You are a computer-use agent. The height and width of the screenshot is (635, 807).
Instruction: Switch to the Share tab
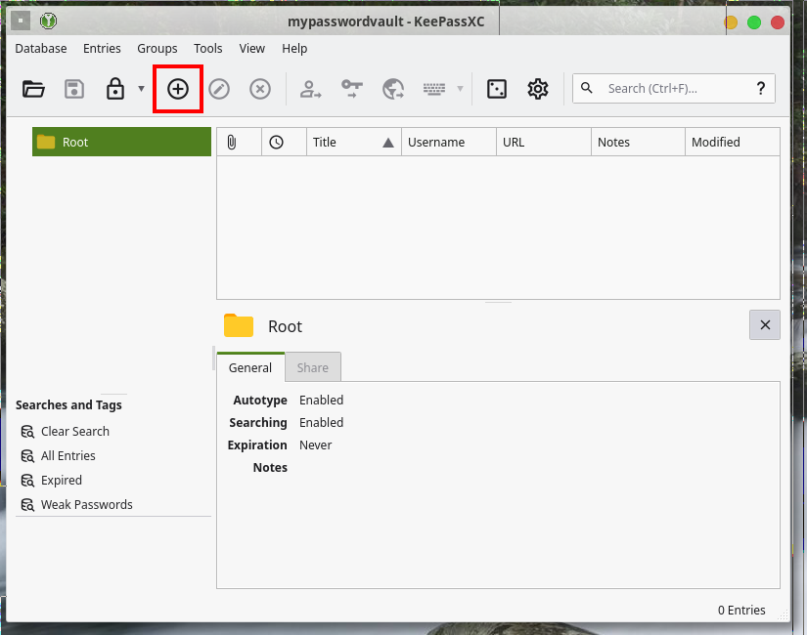[313, 367]
